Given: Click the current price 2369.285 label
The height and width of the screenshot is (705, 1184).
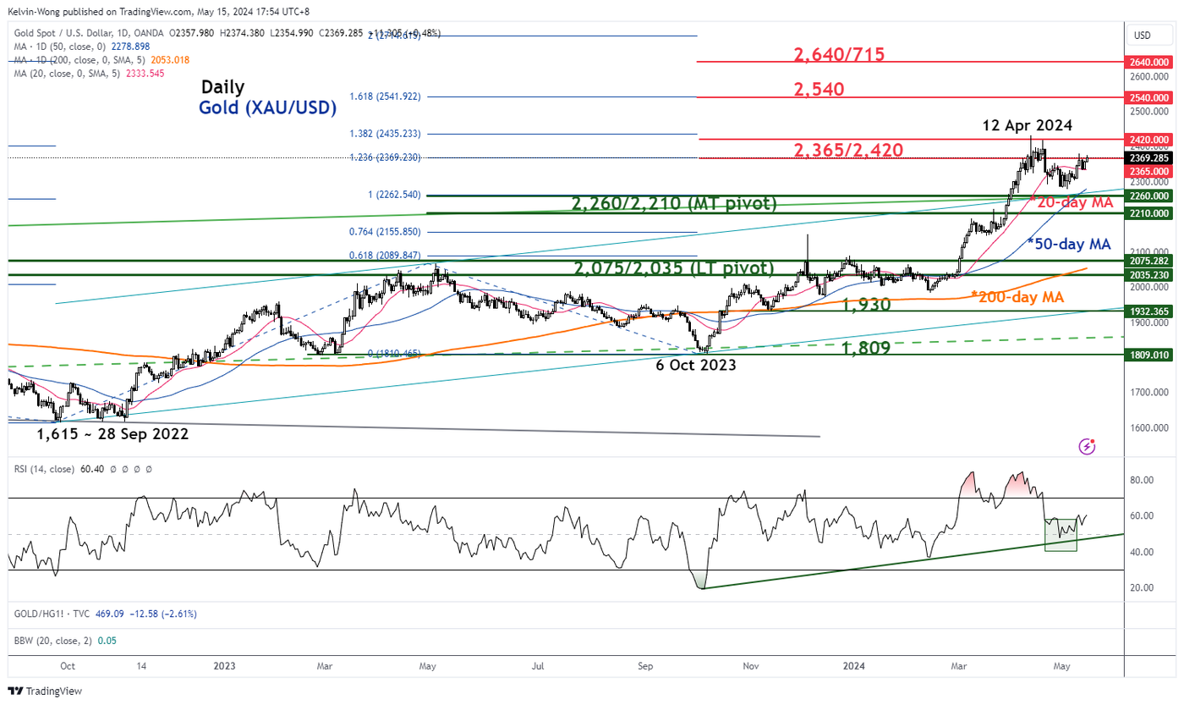Looking at the screenshot, I should coord(1149,157).
